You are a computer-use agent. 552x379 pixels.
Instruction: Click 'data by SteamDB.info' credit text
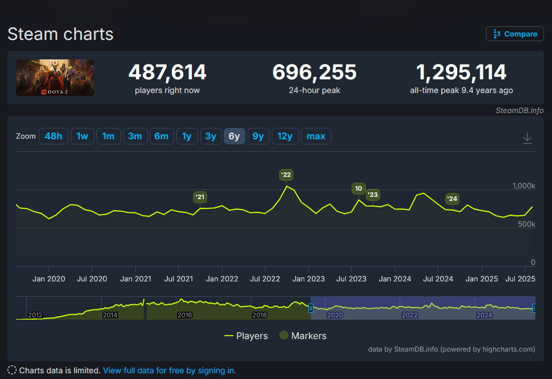[x=452, y=349]
